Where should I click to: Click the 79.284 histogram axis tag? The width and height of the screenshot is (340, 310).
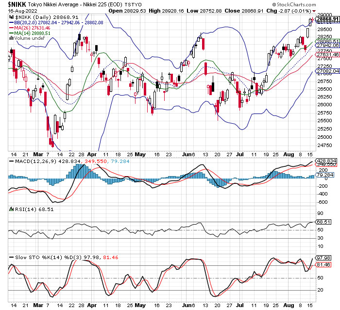[x=325, y=175]
